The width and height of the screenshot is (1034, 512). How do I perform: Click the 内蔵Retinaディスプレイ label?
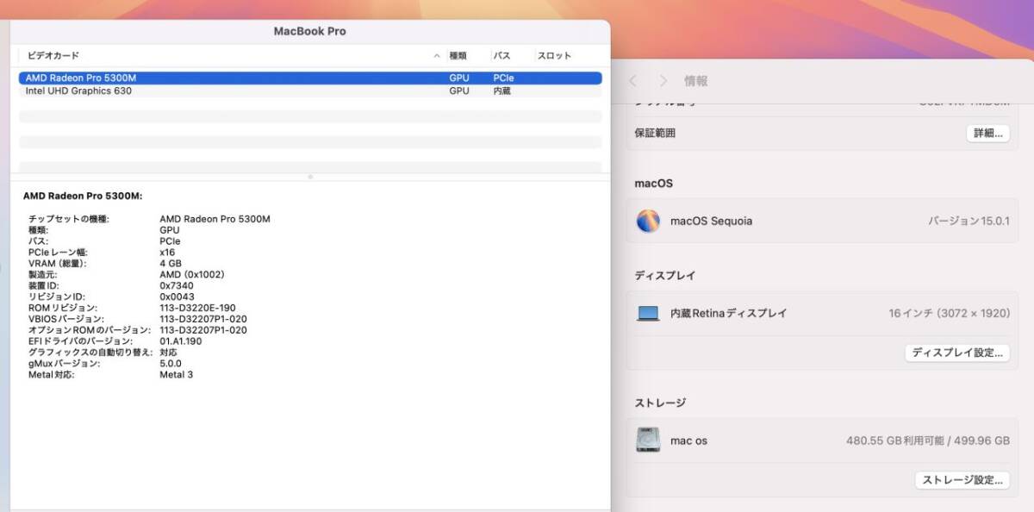(729, 314)
